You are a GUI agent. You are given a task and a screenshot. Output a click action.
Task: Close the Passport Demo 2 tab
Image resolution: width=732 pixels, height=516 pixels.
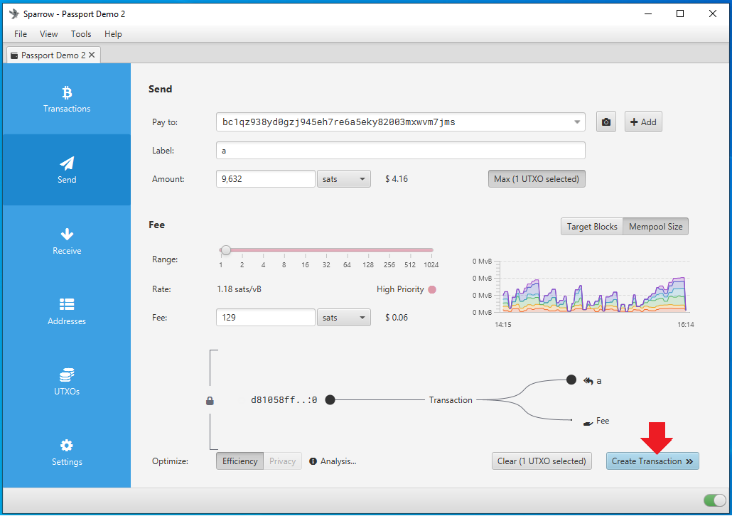(92, 55)
